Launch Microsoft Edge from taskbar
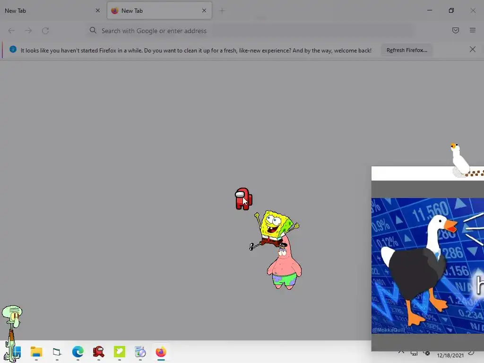 point(78,352)
